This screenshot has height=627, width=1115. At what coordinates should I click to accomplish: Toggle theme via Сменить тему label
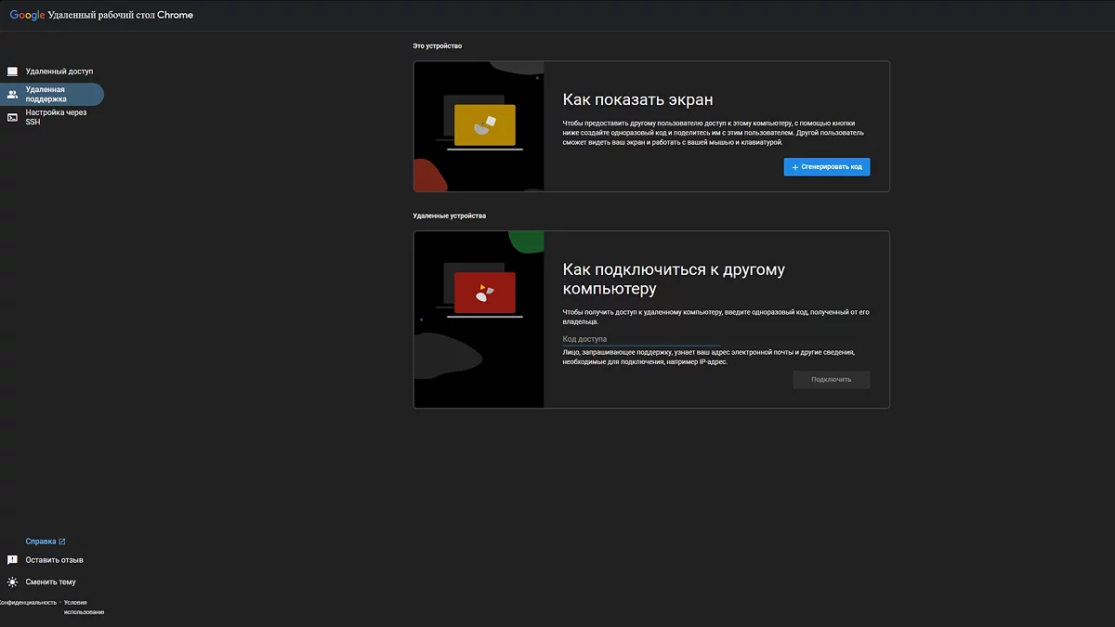(x=50, y=582)
